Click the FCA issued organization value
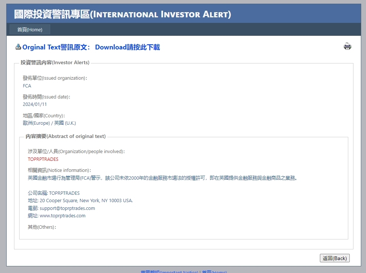 point(27,86)
